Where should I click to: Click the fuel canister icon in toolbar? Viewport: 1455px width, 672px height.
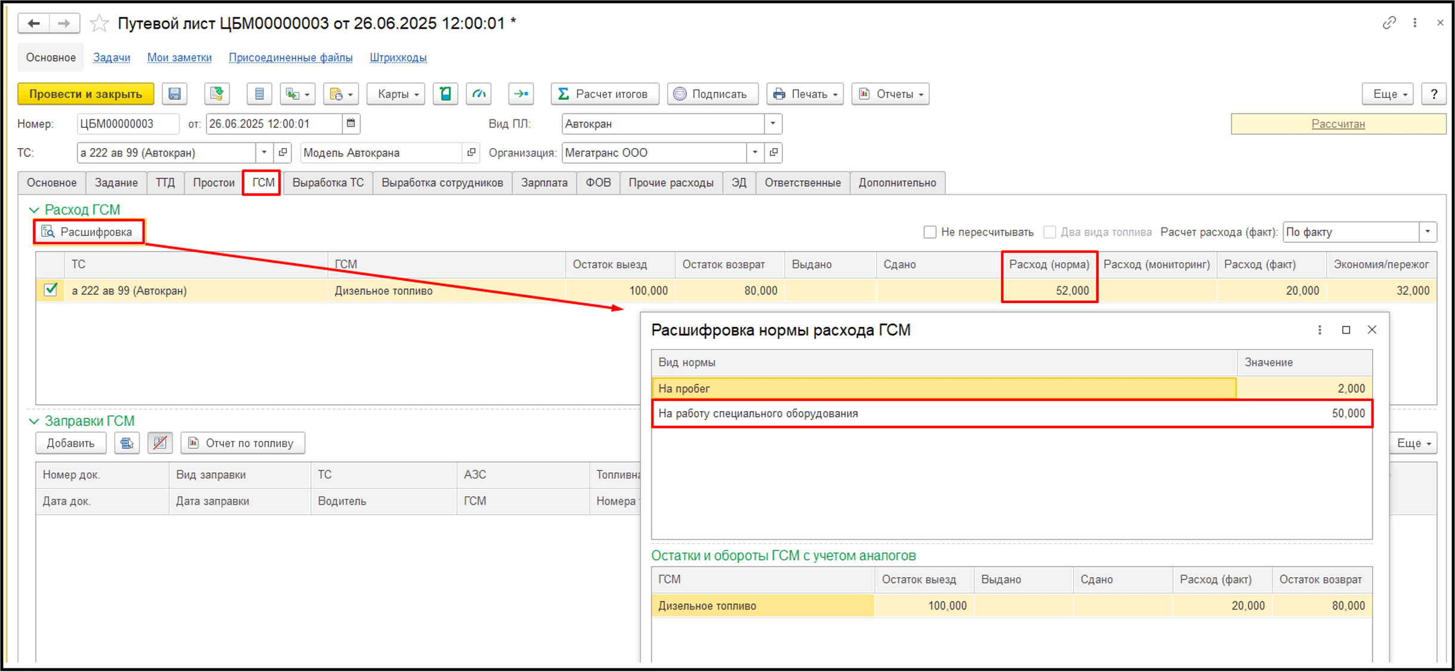(x=445, y=94)
